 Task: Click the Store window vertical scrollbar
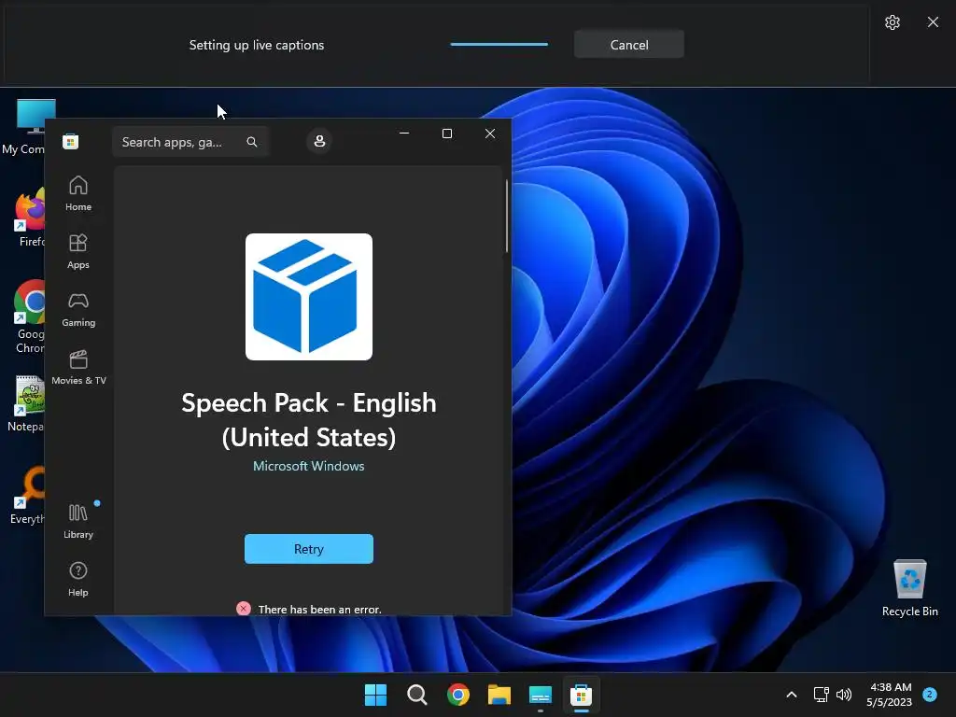(506, 217)
